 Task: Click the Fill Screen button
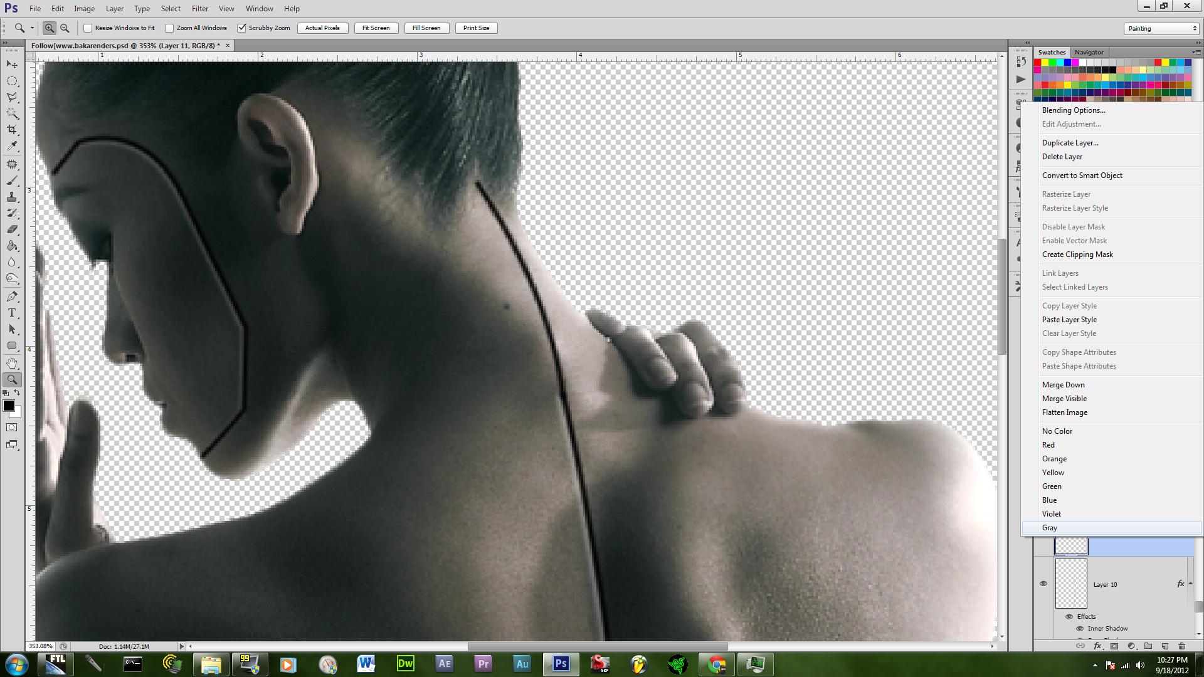[x=426, y=28]
